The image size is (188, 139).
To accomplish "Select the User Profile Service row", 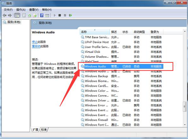I will tap(122, 47).
